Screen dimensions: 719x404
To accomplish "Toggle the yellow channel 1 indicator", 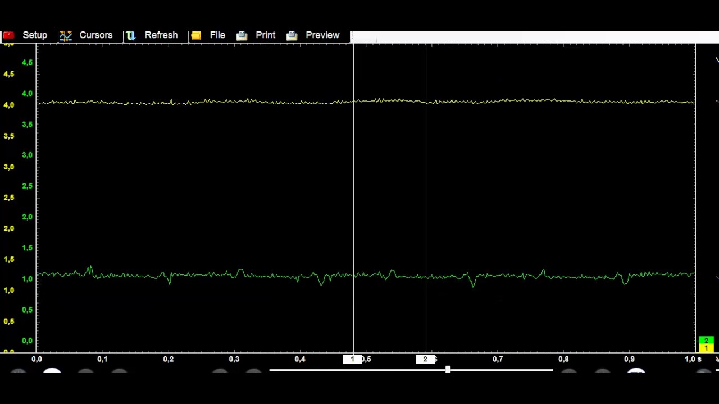I will [706, 348].
